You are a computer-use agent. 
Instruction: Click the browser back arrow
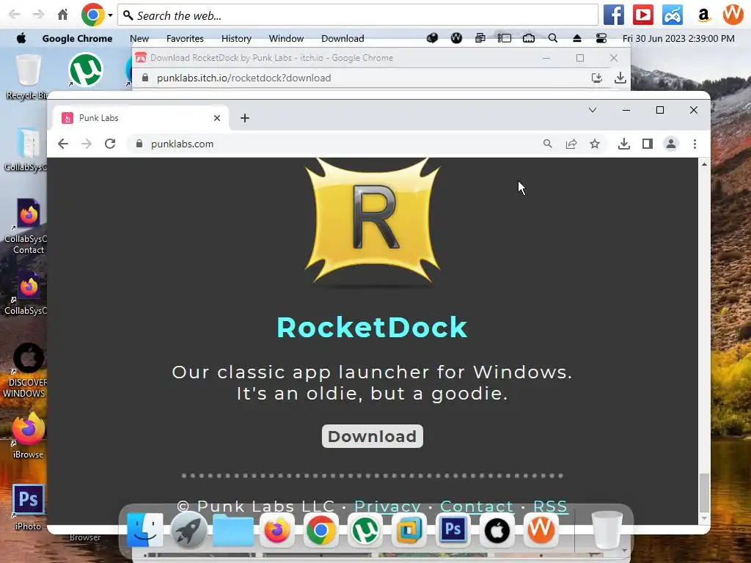(x=63, y=144)
